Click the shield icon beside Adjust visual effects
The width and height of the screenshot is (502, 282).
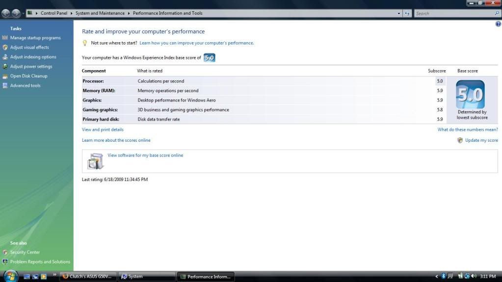(x=5, y=48)
